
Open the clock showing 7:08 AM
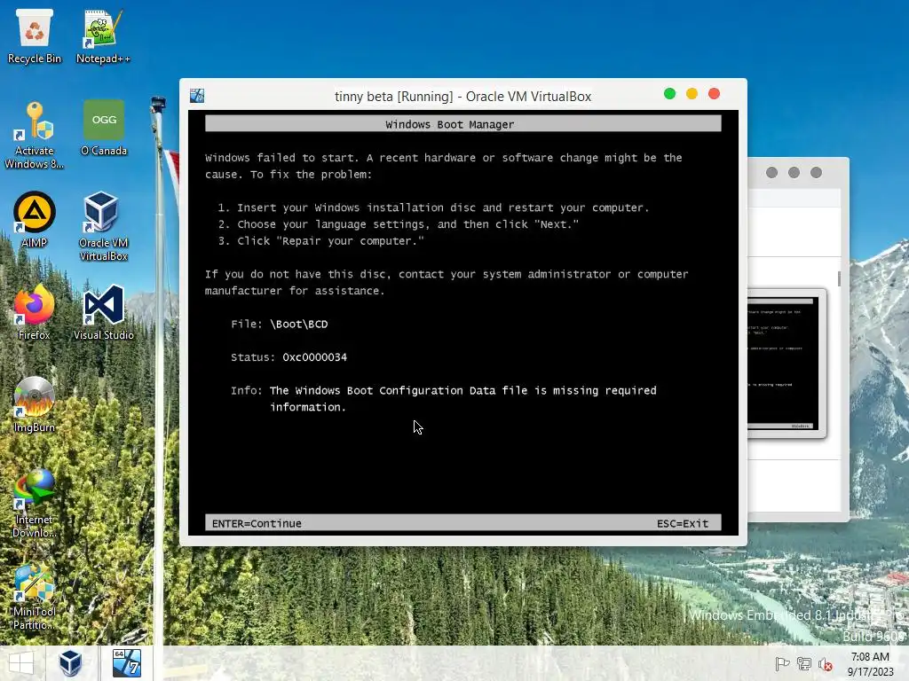click(x=870, y=663)
